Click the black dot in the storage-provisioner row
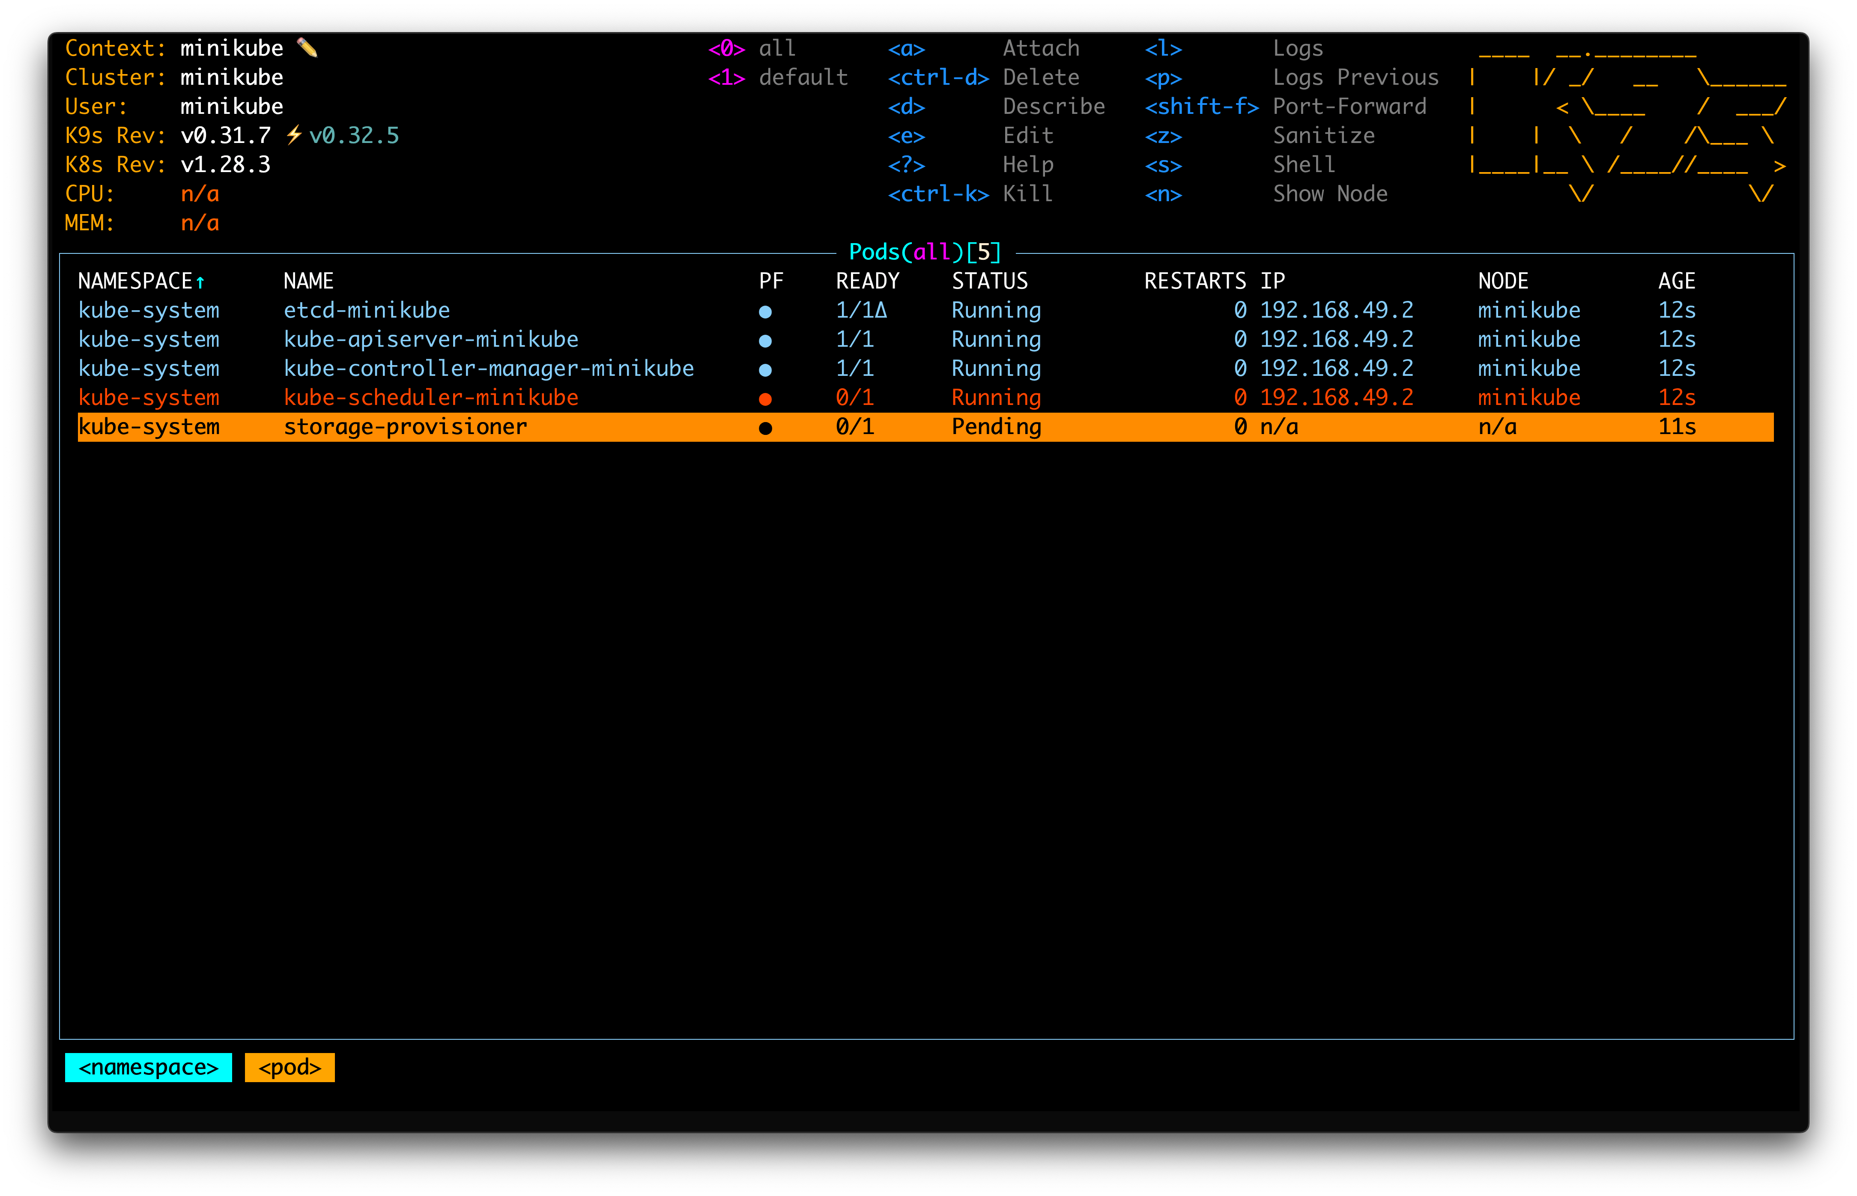Screen dimensions: 1857x1196 [765, 428]
